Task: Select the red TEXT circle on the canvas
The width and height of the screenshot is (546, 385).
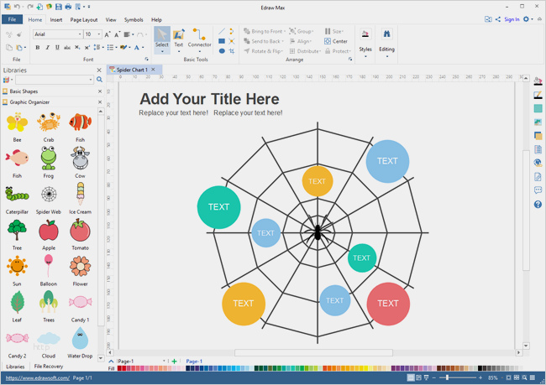Action: 388,304
